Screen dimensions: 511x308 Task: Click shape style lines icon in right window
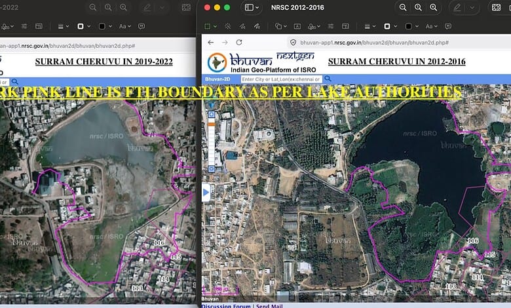367,26
